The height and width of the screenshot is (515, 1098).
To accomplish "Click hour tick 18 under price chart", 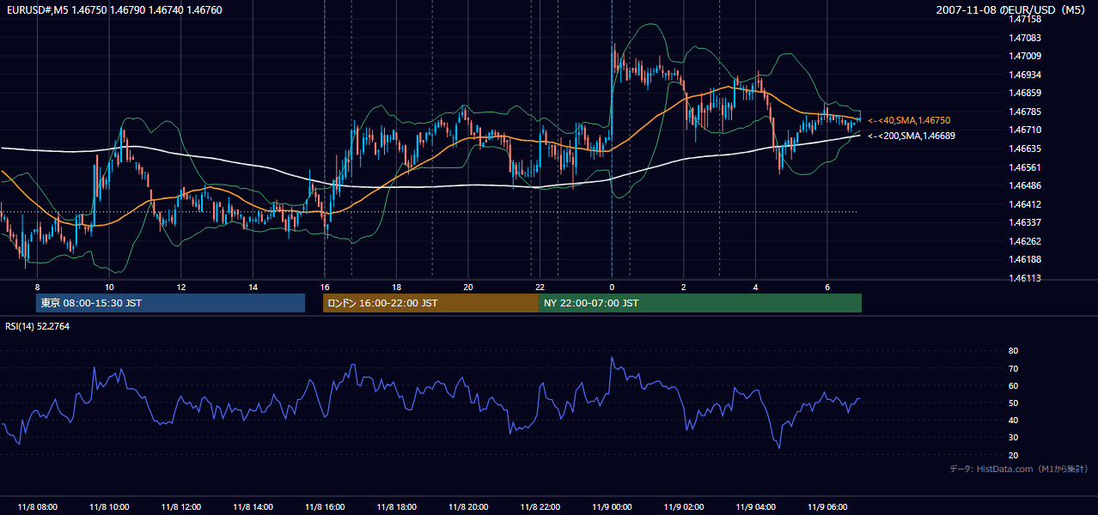I will [x=396, y=287].
